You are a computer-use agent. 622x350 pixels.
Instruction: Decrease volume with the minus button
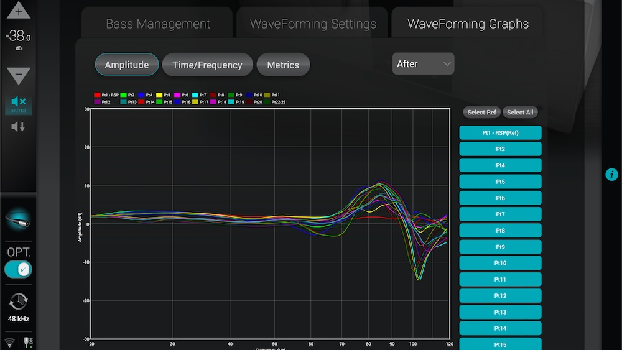point(18,76)
